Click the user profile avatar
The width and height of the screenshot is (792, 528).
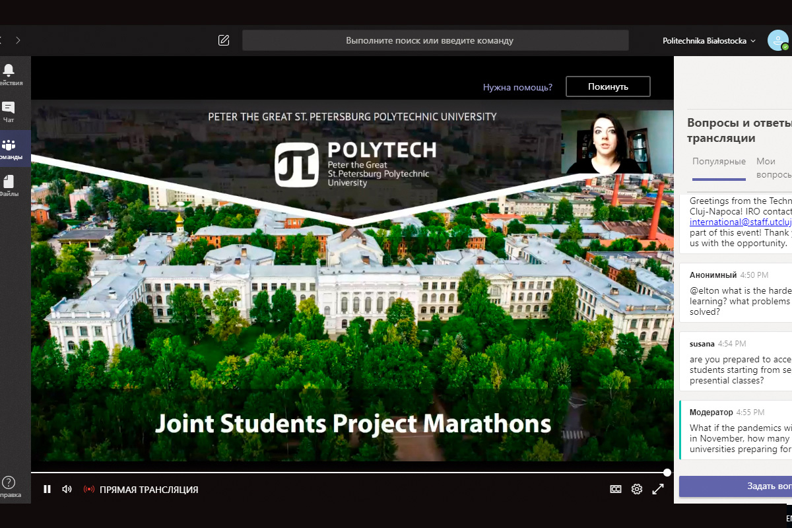(x=777, y=40)
